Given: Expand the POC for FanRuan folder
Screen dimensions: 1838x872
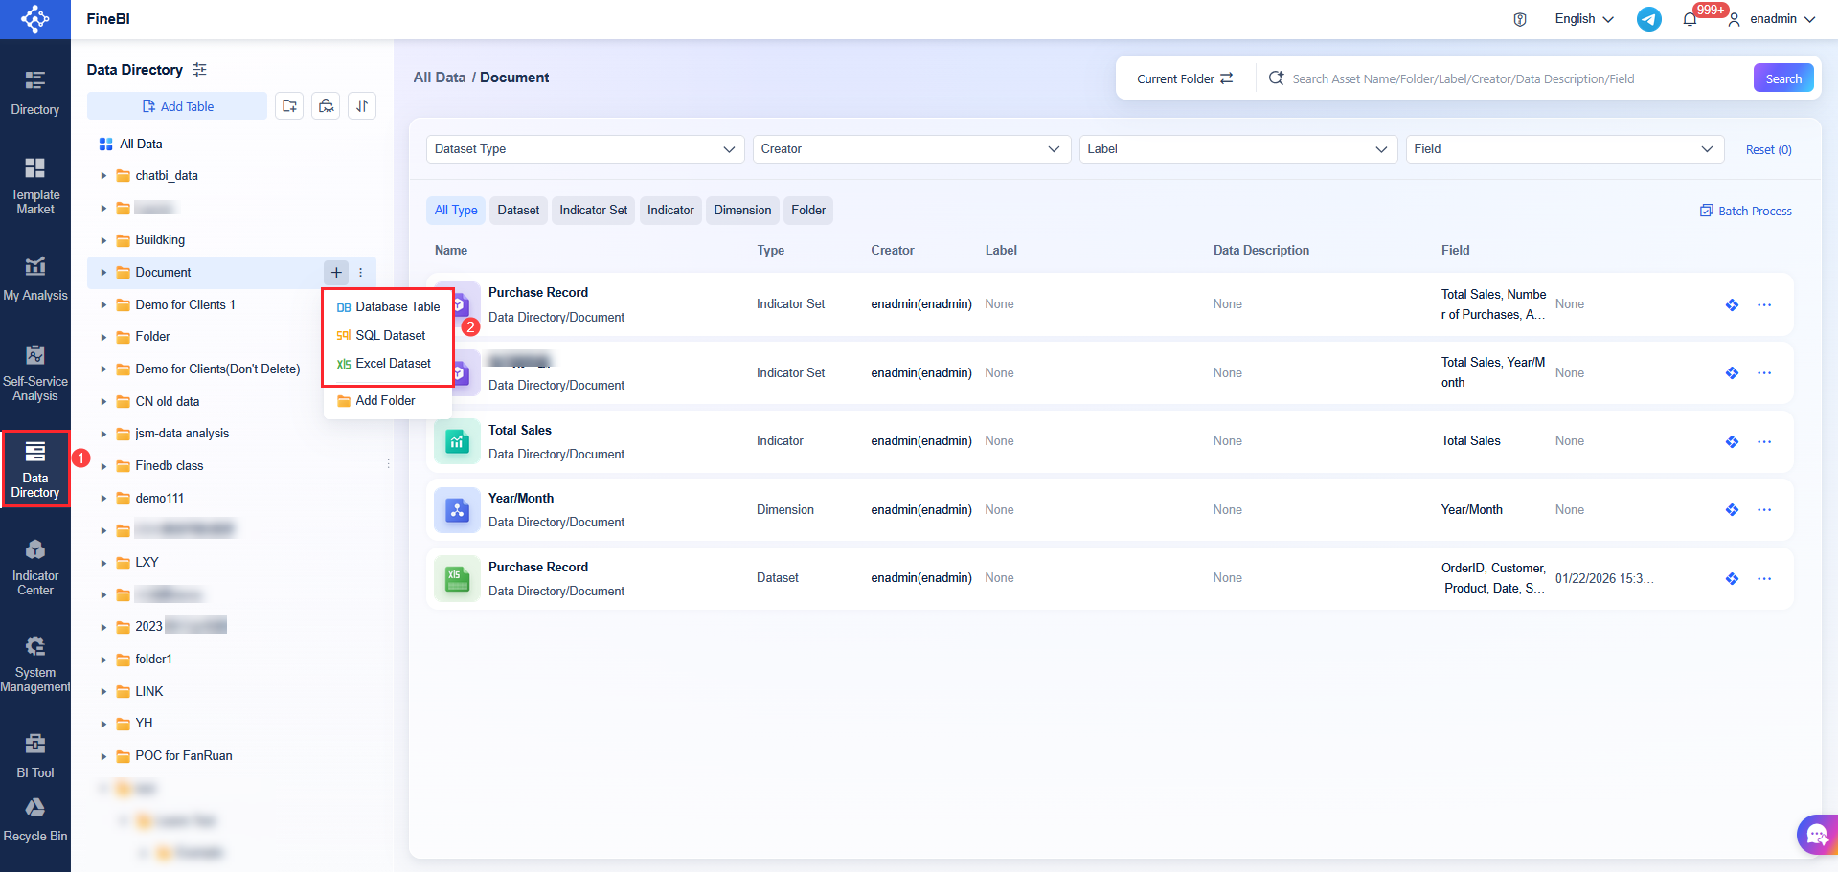Looking at the screenshot, I should 103,756.
